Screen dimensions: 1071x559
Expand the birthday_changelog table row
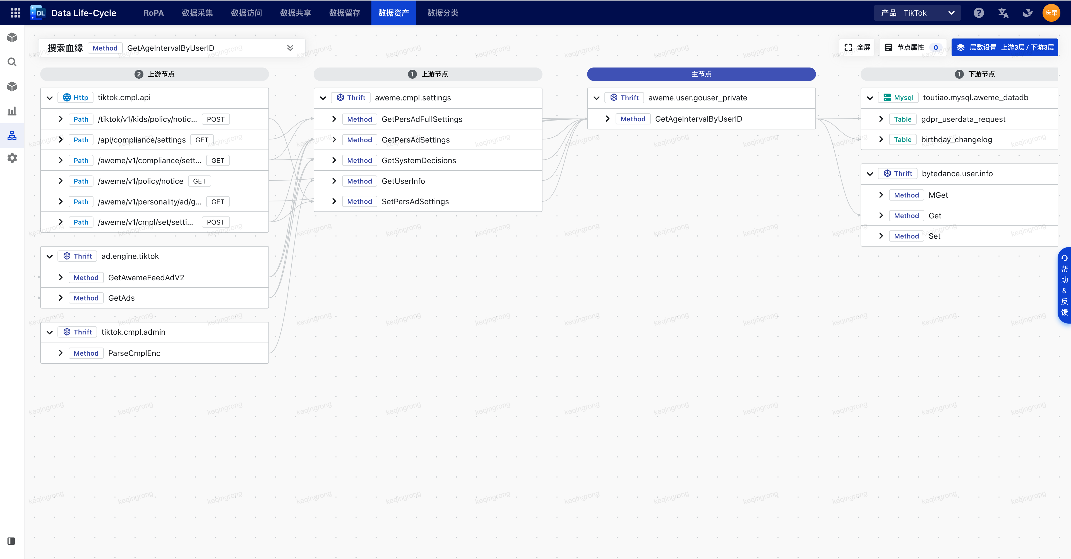pos(881,140)
